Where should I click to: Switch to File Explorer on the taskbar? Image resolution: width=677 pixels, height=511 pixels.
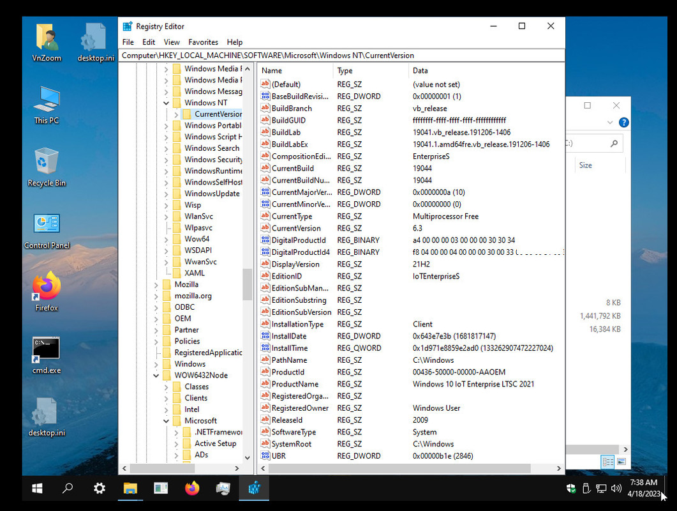point(130,489)
